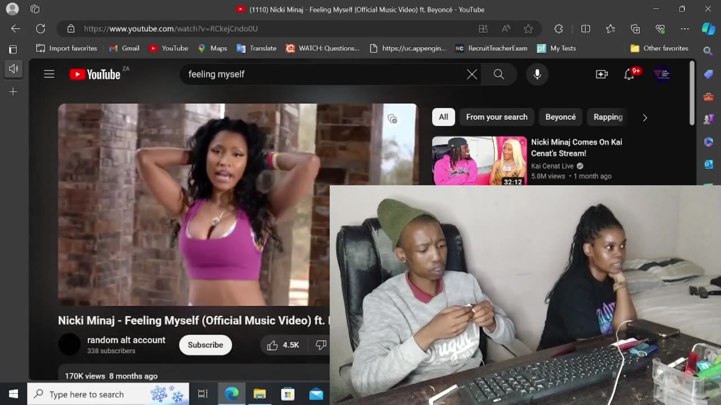Open File Explorer from the taskbar
Image resolution: width=721 pixels, height=405 pixels.
tap(260, 394)
